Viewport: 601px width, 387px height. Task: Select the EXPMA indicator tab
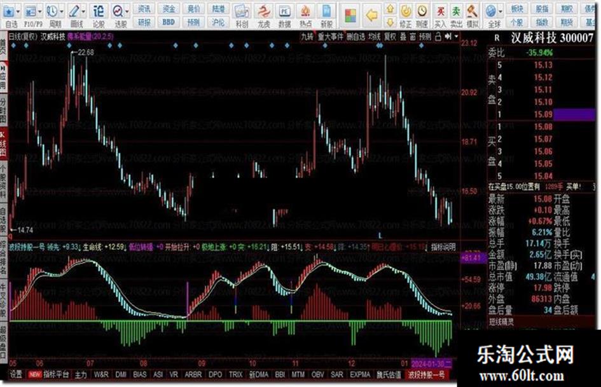[x=359, y=374]
